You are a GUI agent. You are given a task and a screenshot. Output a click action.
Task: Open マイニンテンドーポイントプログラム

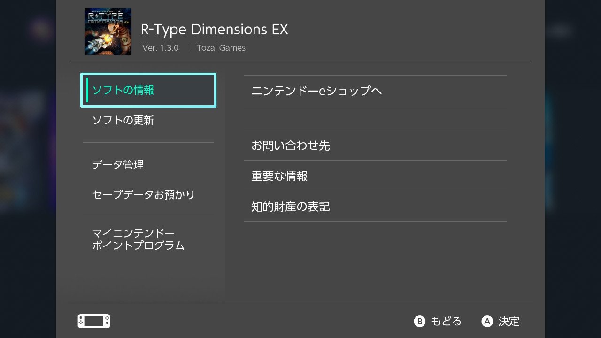point(148,239)
